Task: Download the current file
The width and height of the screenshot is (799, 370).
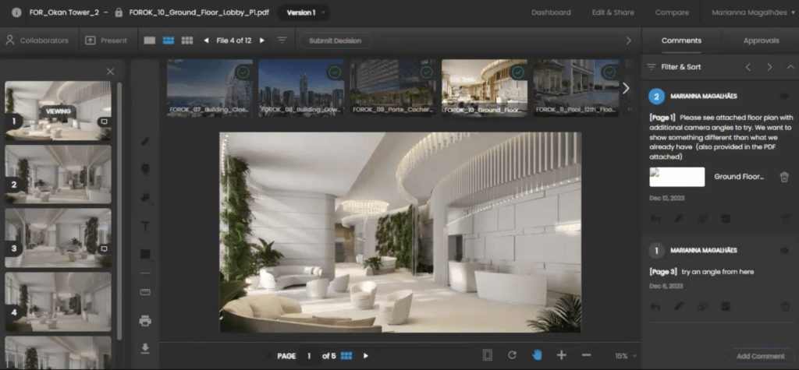Action: [145, 349]
